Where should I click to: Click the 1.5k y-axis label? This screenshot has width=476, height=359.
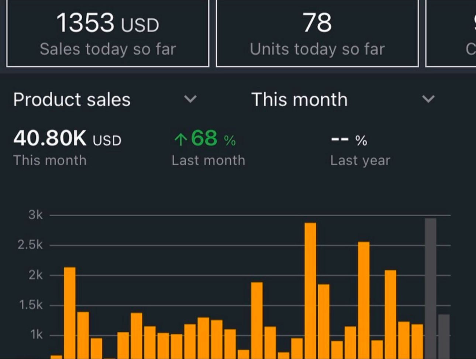click(31, 305)
